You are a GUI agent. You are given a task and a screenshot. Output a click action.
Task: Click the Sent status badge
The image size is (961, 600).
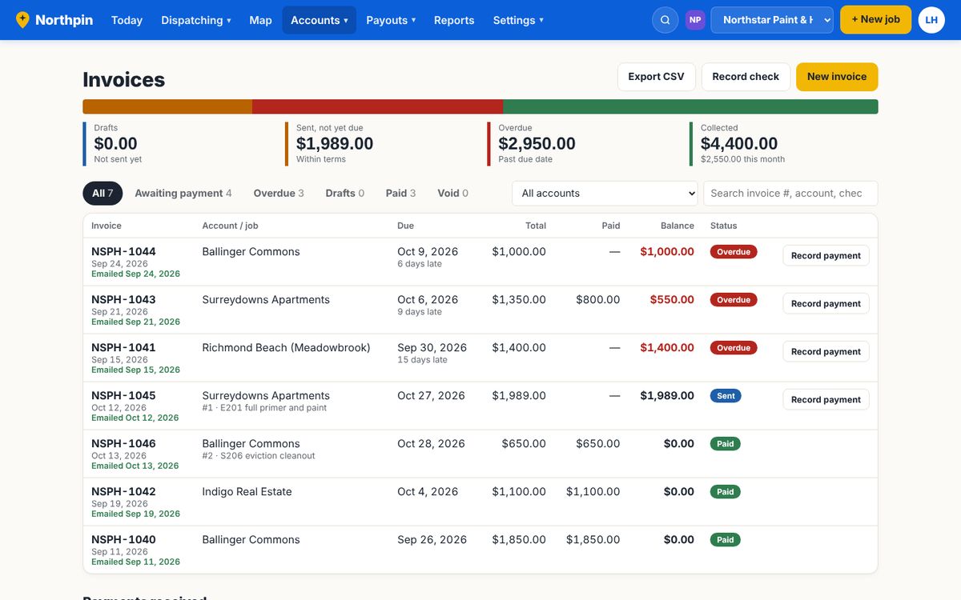(726, 396)
